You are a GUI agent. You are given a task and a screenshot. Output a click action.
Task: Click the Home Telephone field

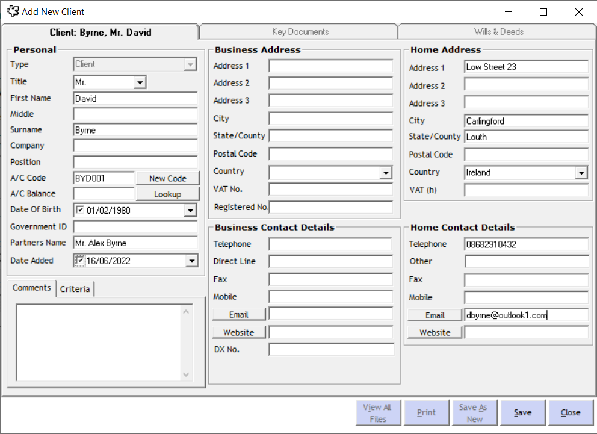(x=526, y=244)
